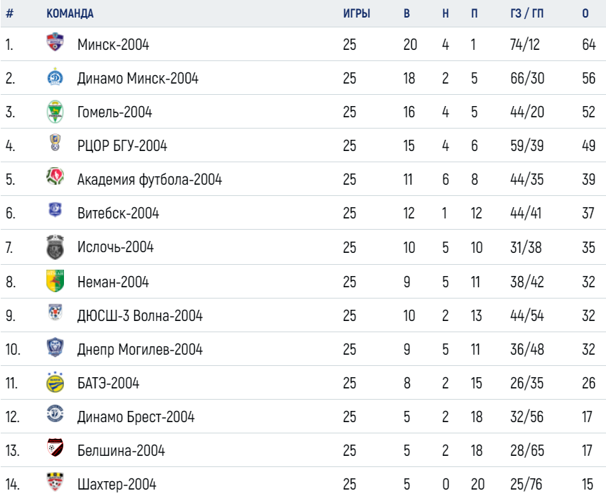
Task: Click the Минск-2004 team name
Action: tap(113, 44)
